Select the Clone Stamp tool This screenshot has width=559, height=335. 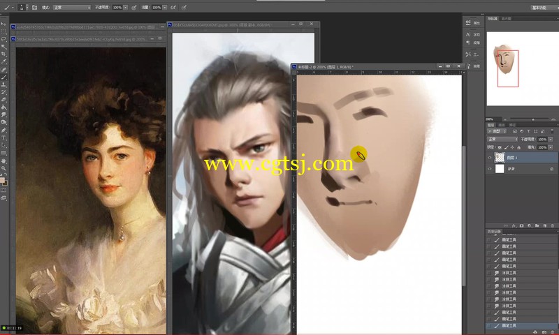[3, 84]
